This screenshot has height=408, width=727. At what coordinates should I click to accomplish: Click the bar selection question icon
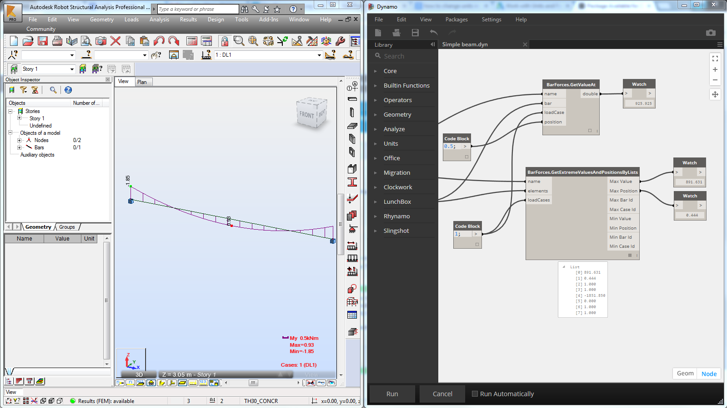coord(86,55)
